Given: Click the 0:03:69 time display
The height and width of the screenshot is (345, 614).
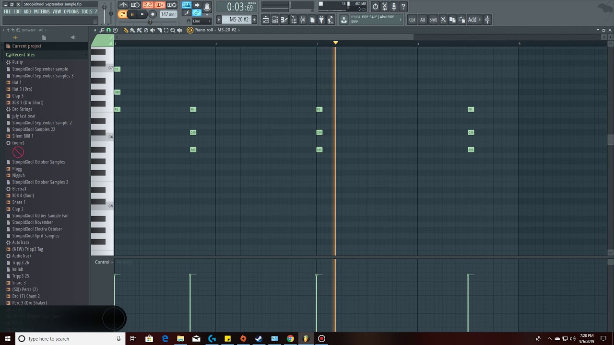Looking at the screenshot, I should 236,7.
